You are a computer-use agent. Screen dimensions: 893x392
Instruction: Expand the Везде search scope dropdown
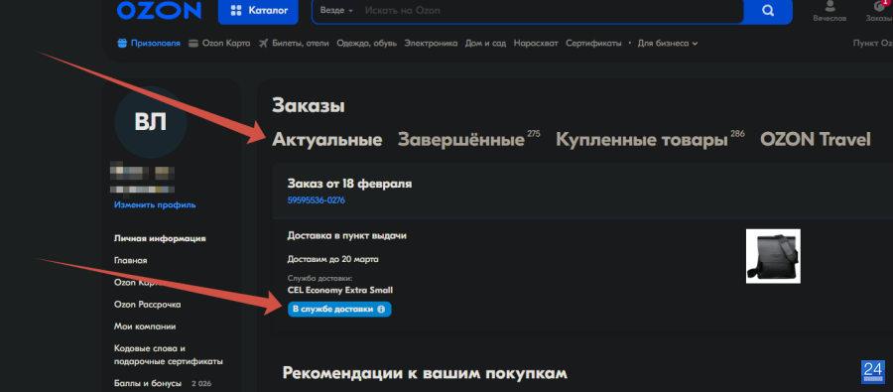pyautogui.click(x=336, y=10)
